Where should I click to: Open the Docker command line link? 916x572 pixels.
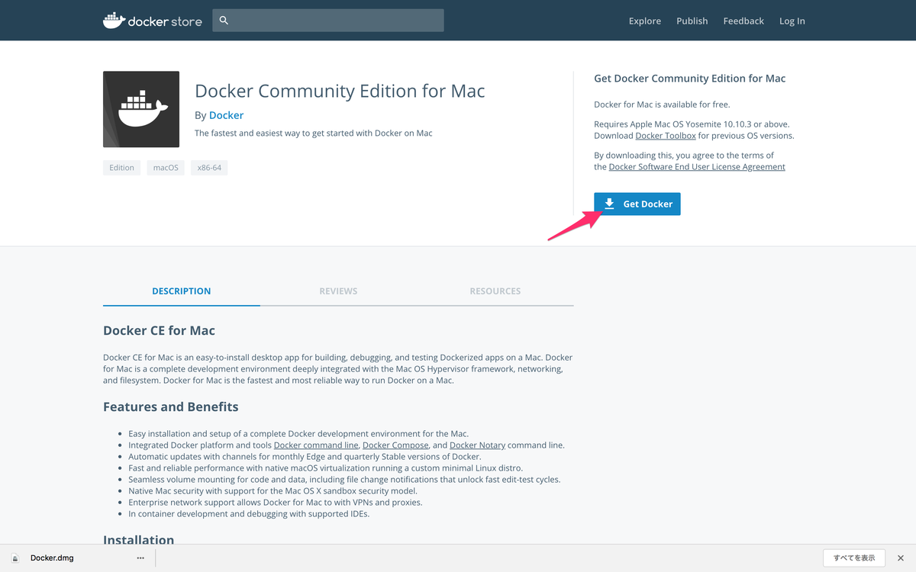click(x=316, y=445)
